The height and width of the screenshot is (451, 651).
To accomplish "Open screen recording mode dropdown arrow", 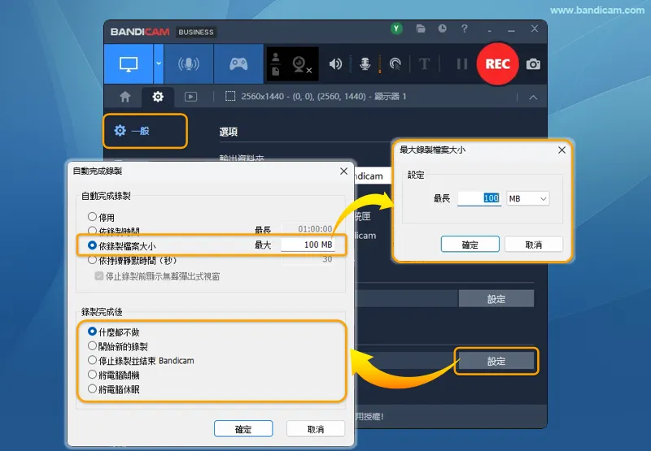I will point(159,64).
